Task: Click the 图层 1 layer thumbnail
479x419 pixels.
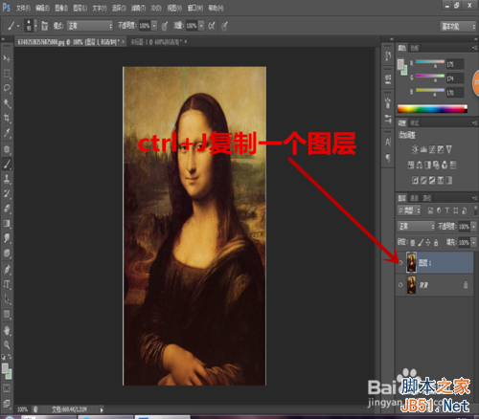Action: click(411, 262)
